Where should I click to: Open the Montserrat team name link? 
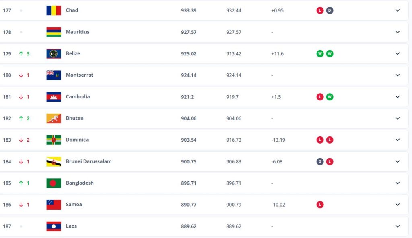(79, 75)
